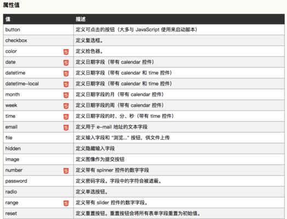Click the 'hidden' value cell
The height and width of the screenshot is (219, 287).
pyautogui.click(x=38, y=148)
